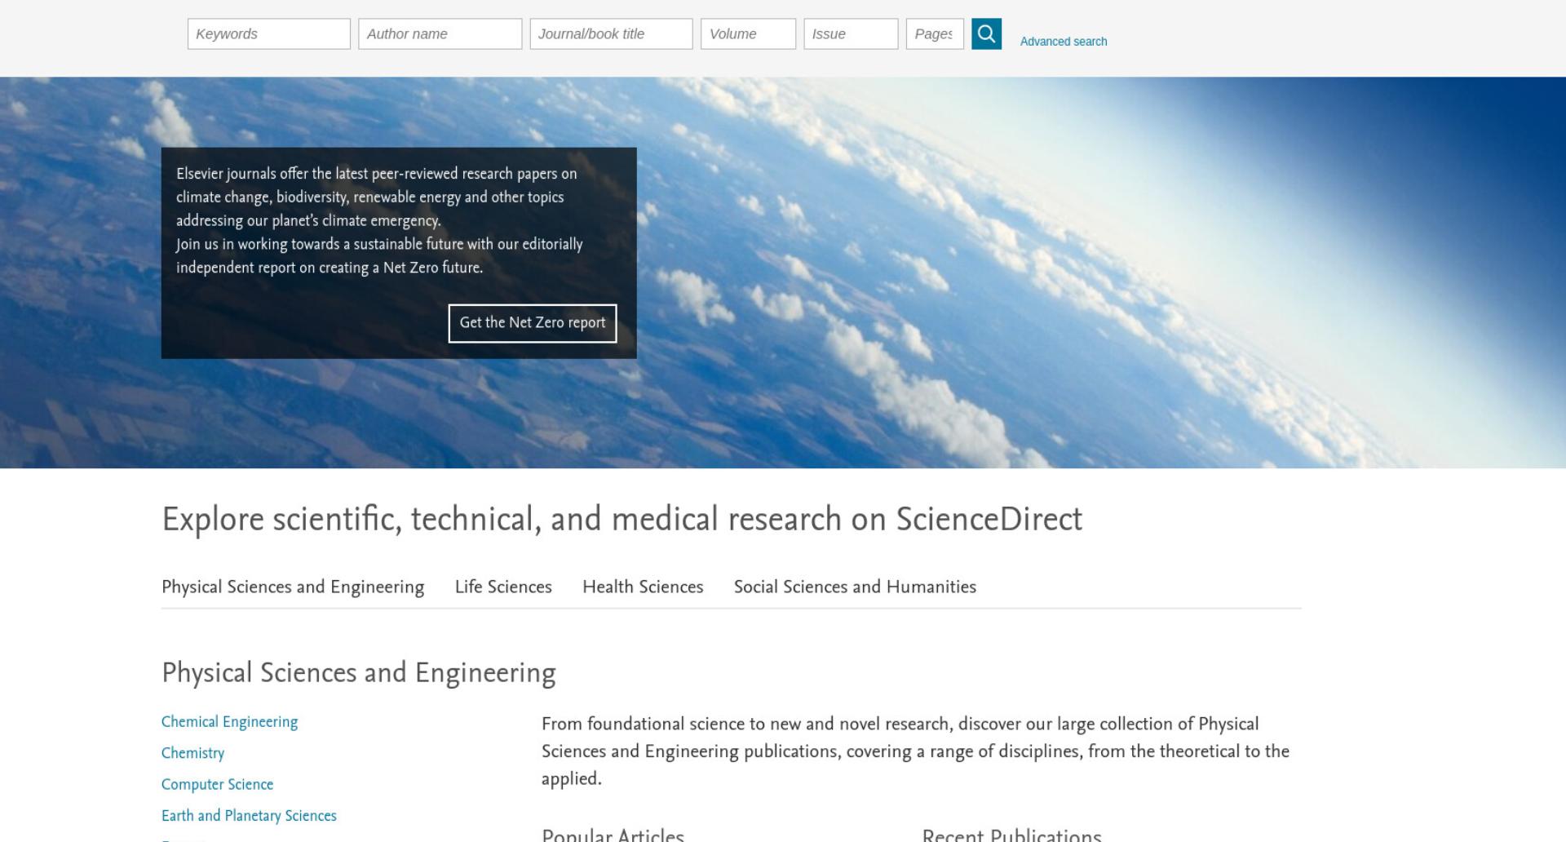Switch to Physical Sciences and Engineering tab

point(293,587)
